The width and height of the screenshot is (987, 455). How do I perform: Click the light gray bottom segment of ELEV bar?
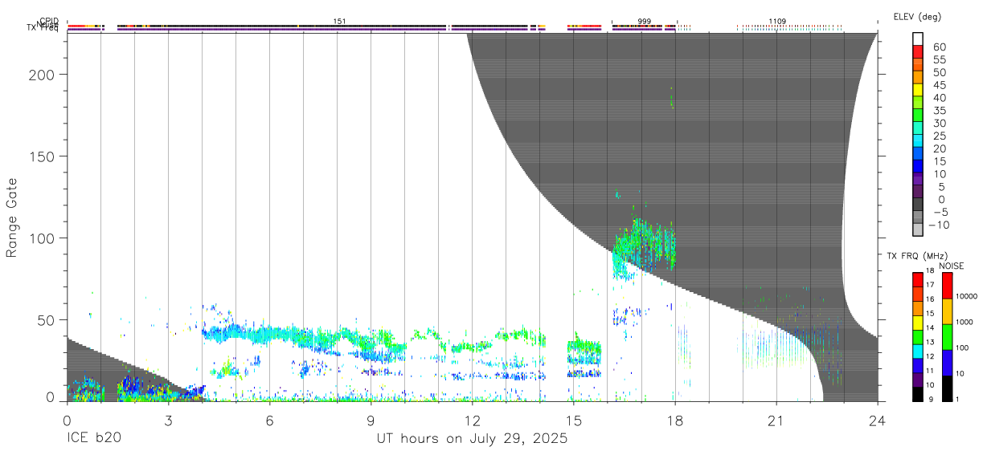tap(918, 230)
